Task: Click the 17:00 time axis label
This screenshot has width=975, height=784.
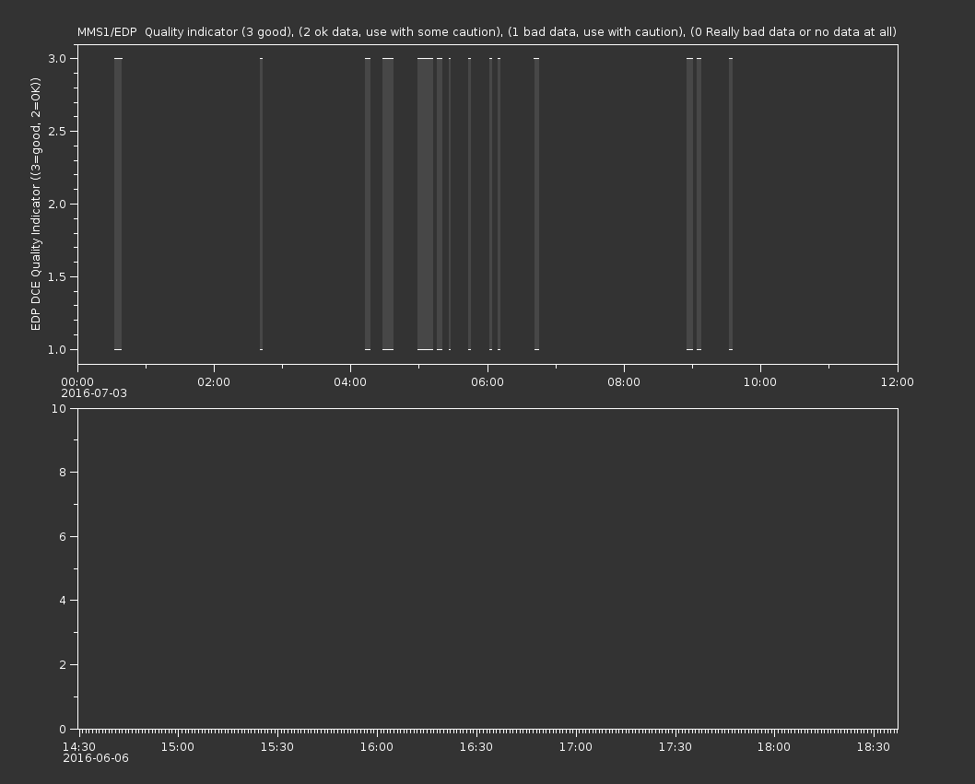Action: (x=576, y=747)
